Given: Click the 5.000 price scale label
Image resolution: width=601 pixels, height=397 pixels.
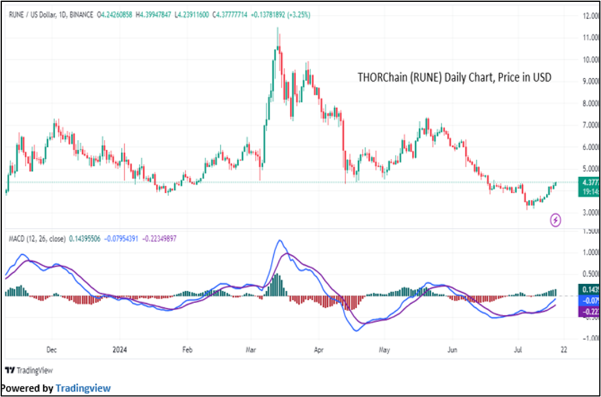Looking at the screenshot, I should click(x=590, y=169).
